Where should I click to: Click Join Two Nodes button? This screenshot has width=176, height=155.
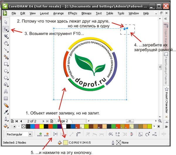coord(55,134)
